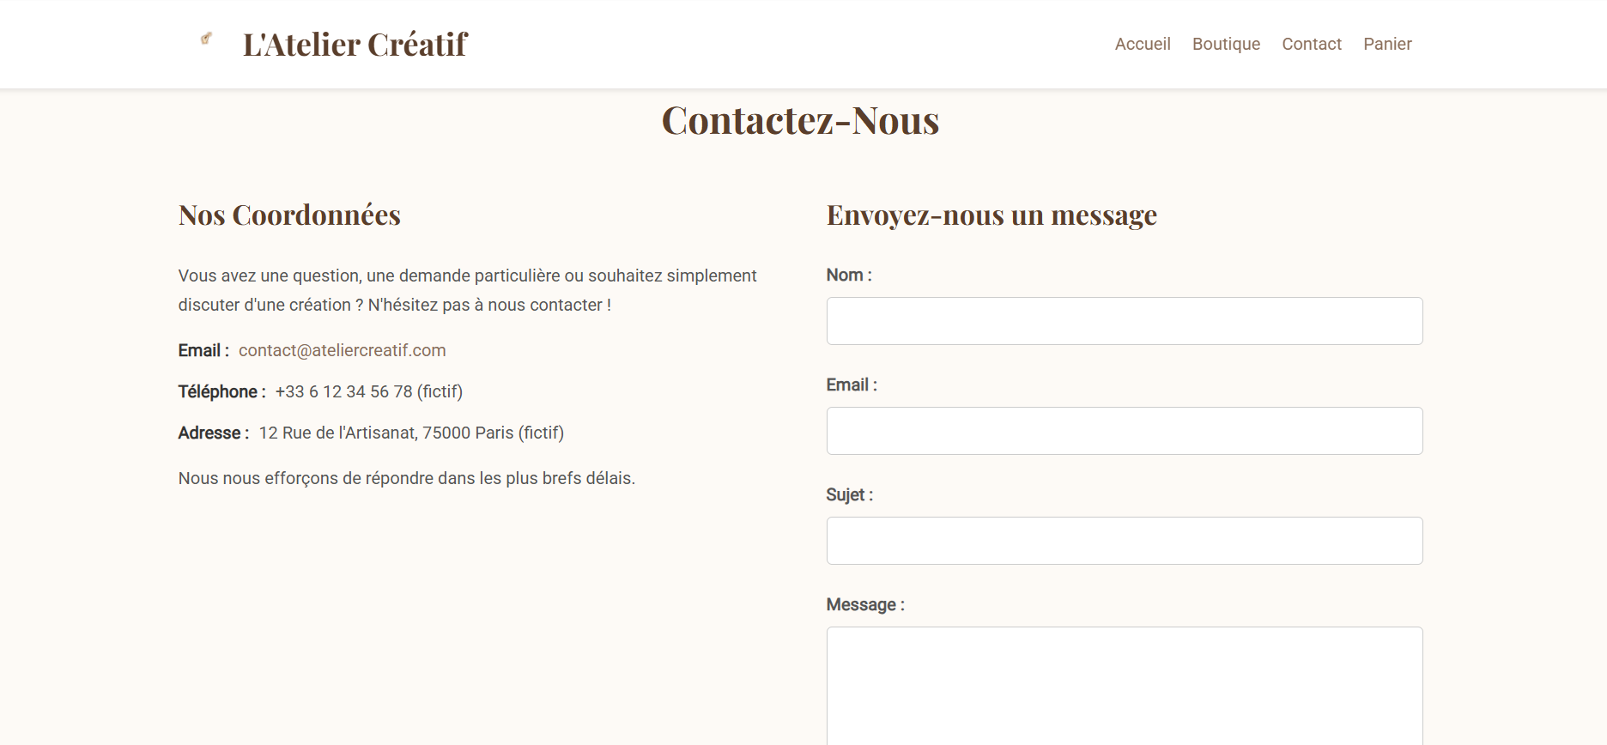The height and width of the screenshot is (745, 1607).
Task: Focus the Nom input field
Action: 1125,321
